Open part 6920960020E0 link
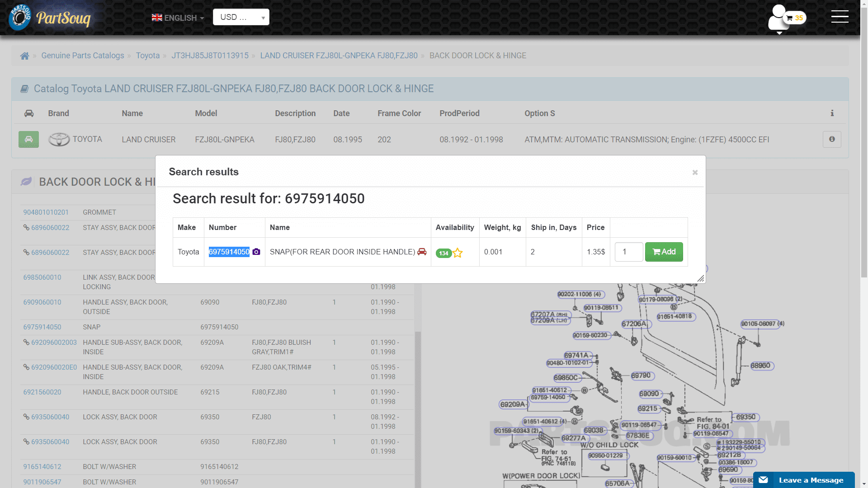The height and width of the screenshot is (488, 868). click(54, 367)
